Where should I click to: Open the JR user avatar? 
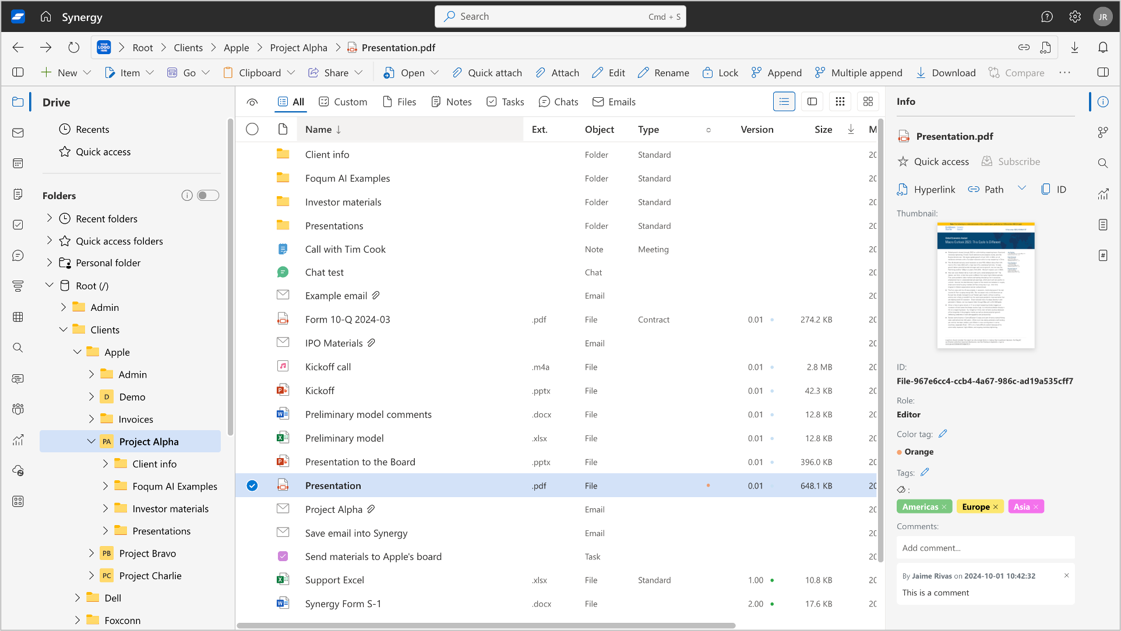click(x=1103, y=17)
